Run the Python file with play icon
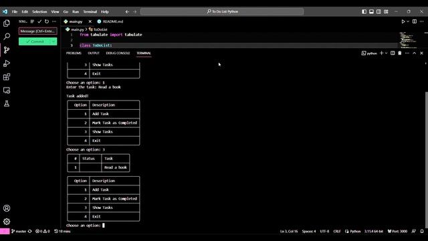The image size is (428, 241). pos(403,21)
